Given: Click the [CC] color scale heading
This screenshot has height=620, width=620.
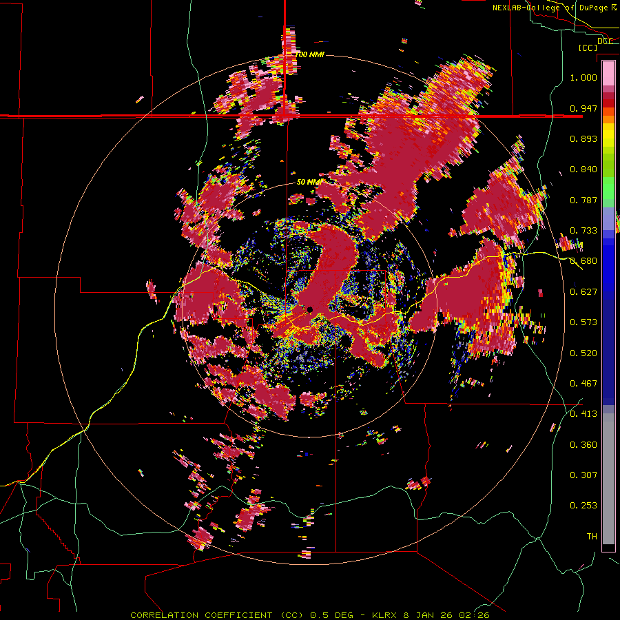Looking at the screenshot, I should coord(588,48).
